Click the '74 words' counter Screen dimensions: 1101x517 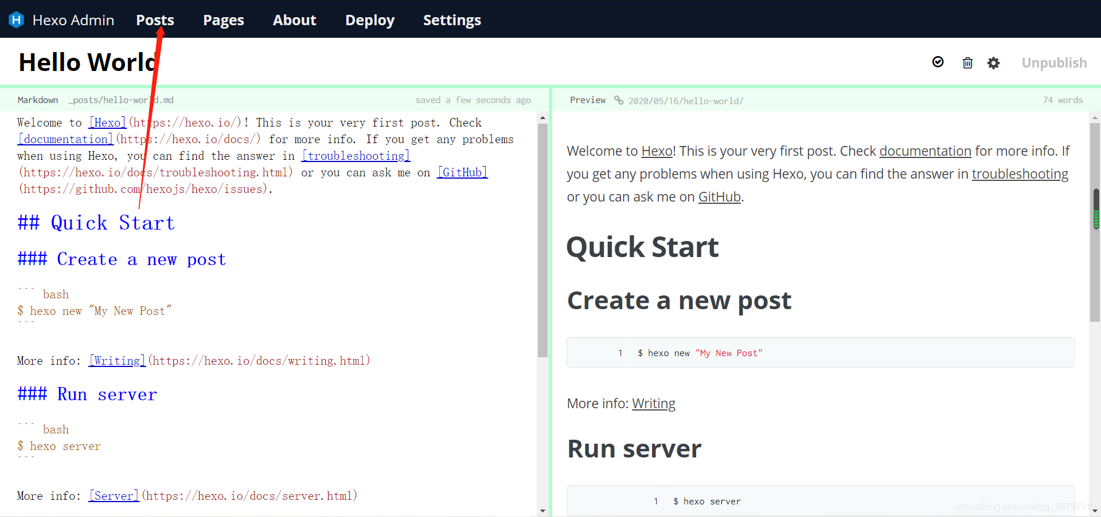click(1063, 100)
